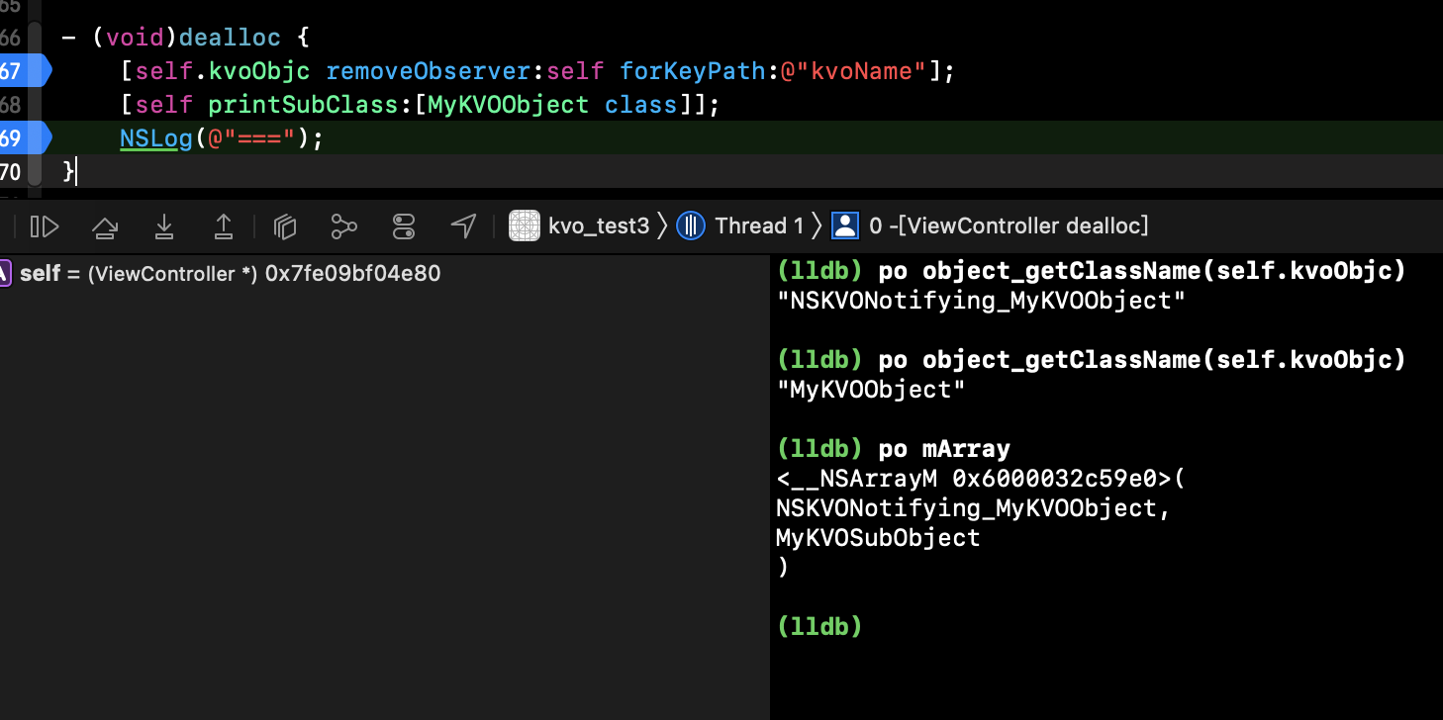Open the kvo_test3 process in debug path
Image resolution: width=1443 pixels, height=720 pixels.
(580, 226)
